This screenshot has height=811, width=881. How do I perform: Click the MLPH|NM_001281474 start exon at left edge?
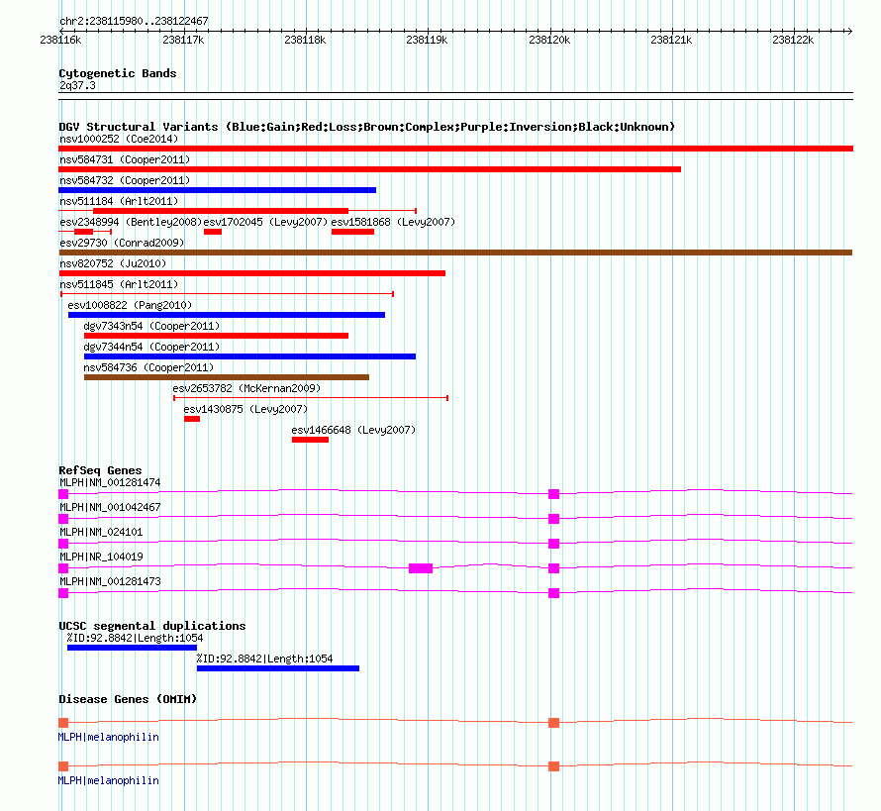[x=63, y=494]
